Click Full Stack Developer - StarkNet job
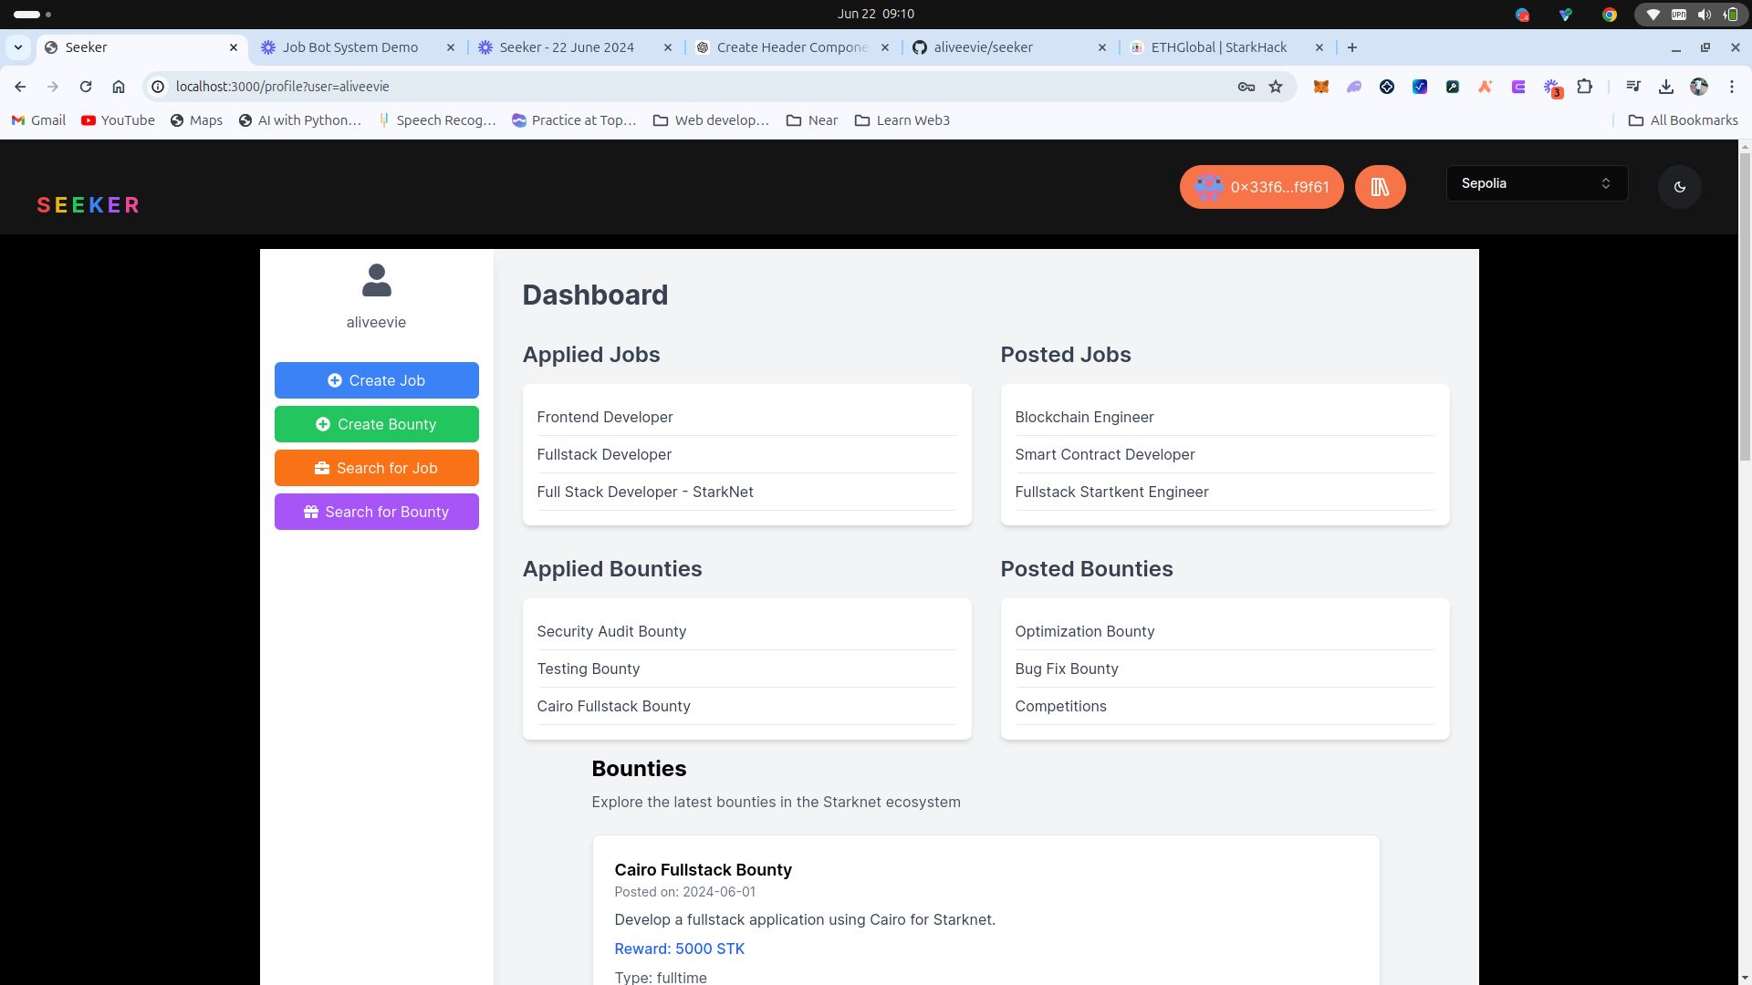Image resolution: width=1752 pixels, height=985 pixels. [x=646, y=491]
